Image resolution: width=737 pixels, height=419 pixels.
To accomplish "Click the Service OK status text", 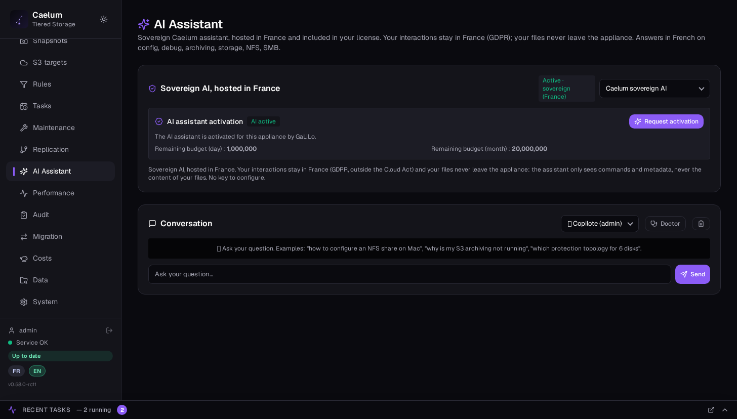I will pyautogui.click(x=32, y=343).
